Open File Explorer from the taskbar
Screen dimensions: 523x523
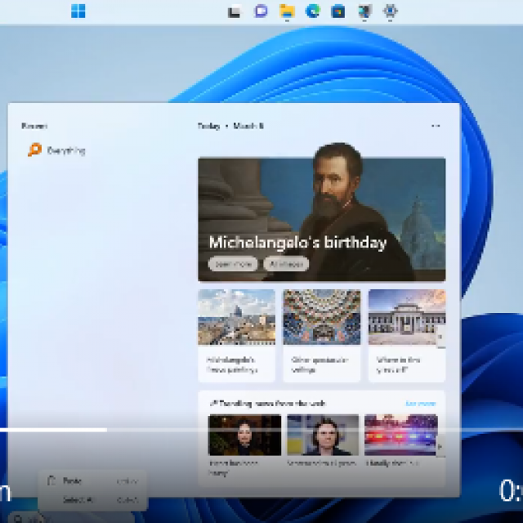point(287,11)
